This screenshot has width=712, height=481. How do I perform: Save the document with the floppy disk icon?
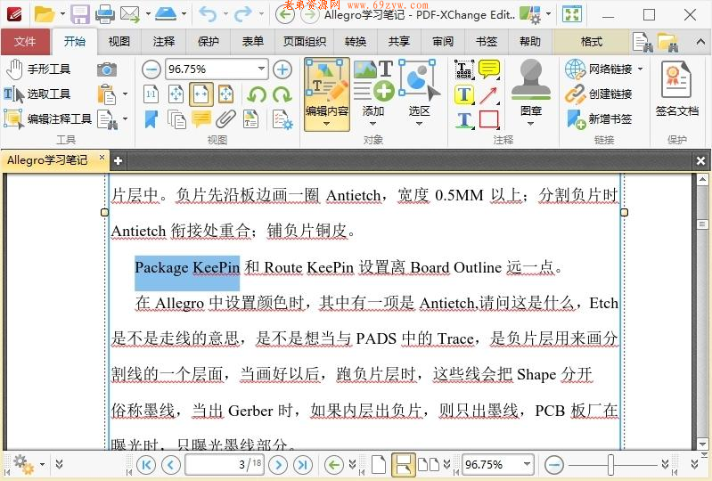coord(80,14)
